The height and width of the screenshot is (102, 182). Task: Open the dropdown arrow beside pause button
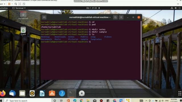(12, 4)
